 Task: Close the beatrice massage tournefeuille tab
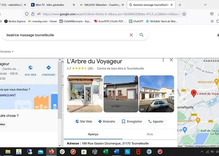point(171,5)
